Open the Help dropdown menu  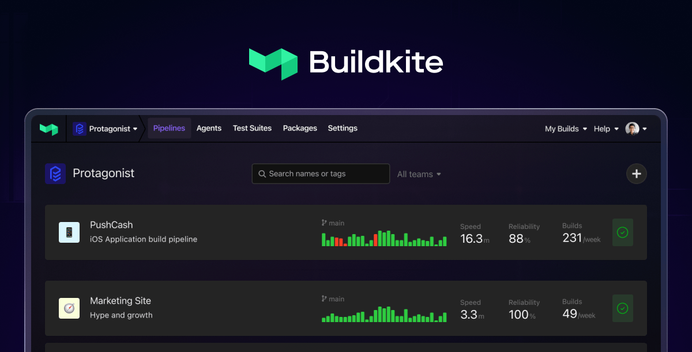pyautogui.click(x=606, y=129)
